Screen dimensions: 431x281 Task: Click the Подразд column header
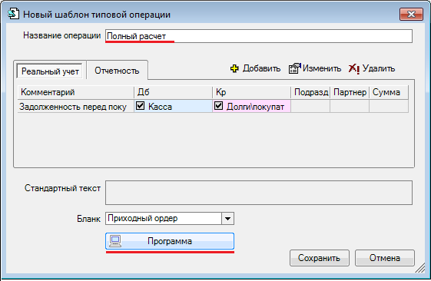coord(310,92)
